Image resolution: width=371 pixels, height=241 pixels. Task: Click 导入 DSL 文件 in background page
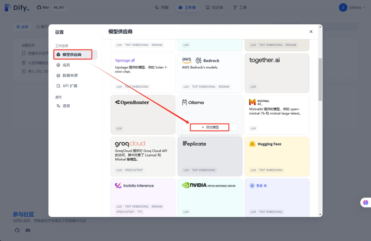[35, 71]
